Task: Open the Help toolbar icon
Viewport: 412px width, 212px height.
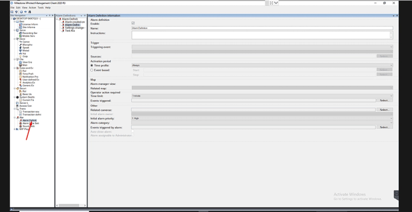Action: pos(21,12)
